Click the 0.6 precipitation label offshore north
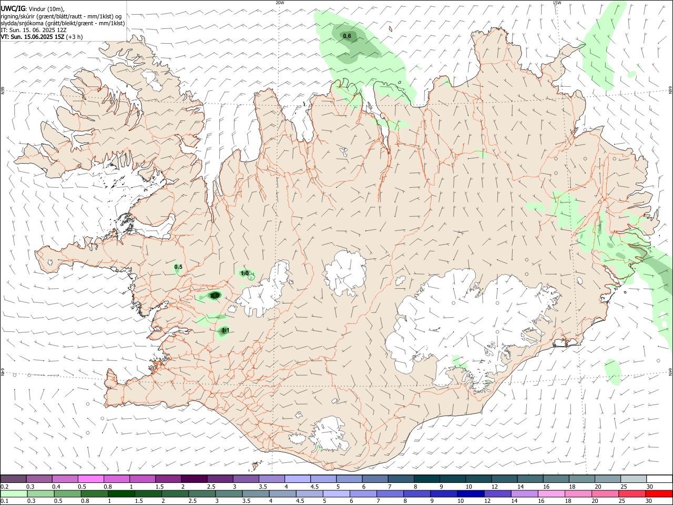673x505 pixels. point(347,36)
